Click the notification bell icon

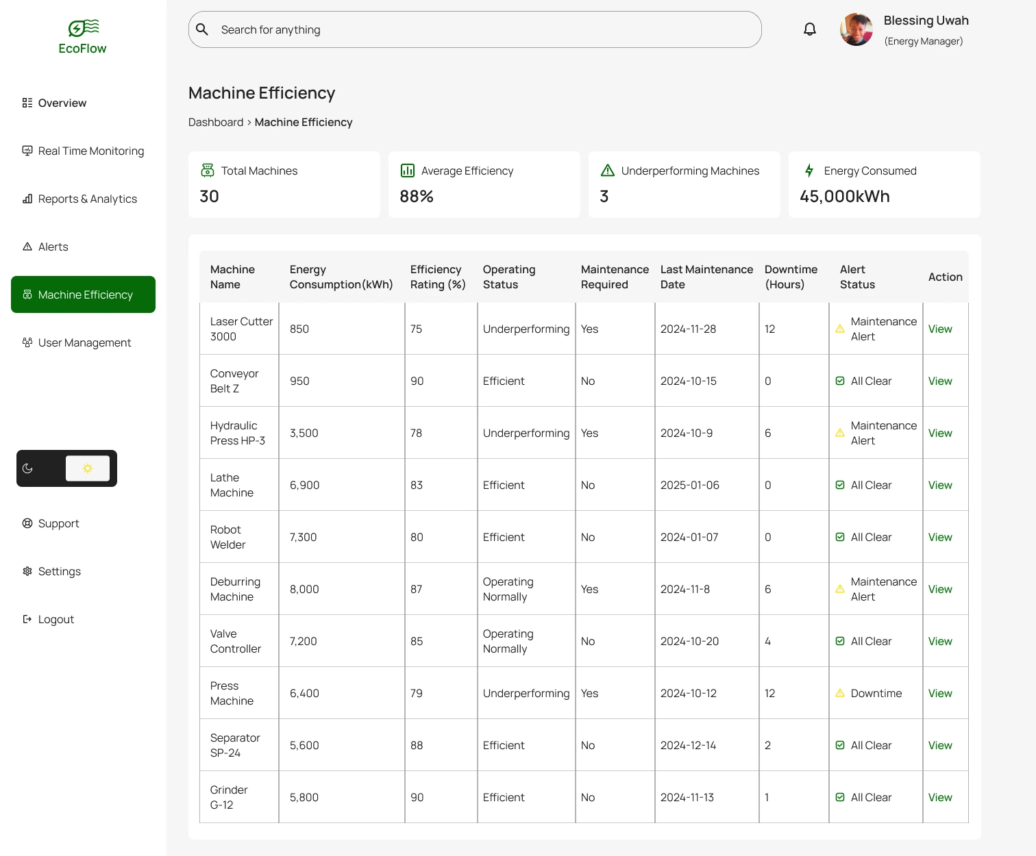810,29
